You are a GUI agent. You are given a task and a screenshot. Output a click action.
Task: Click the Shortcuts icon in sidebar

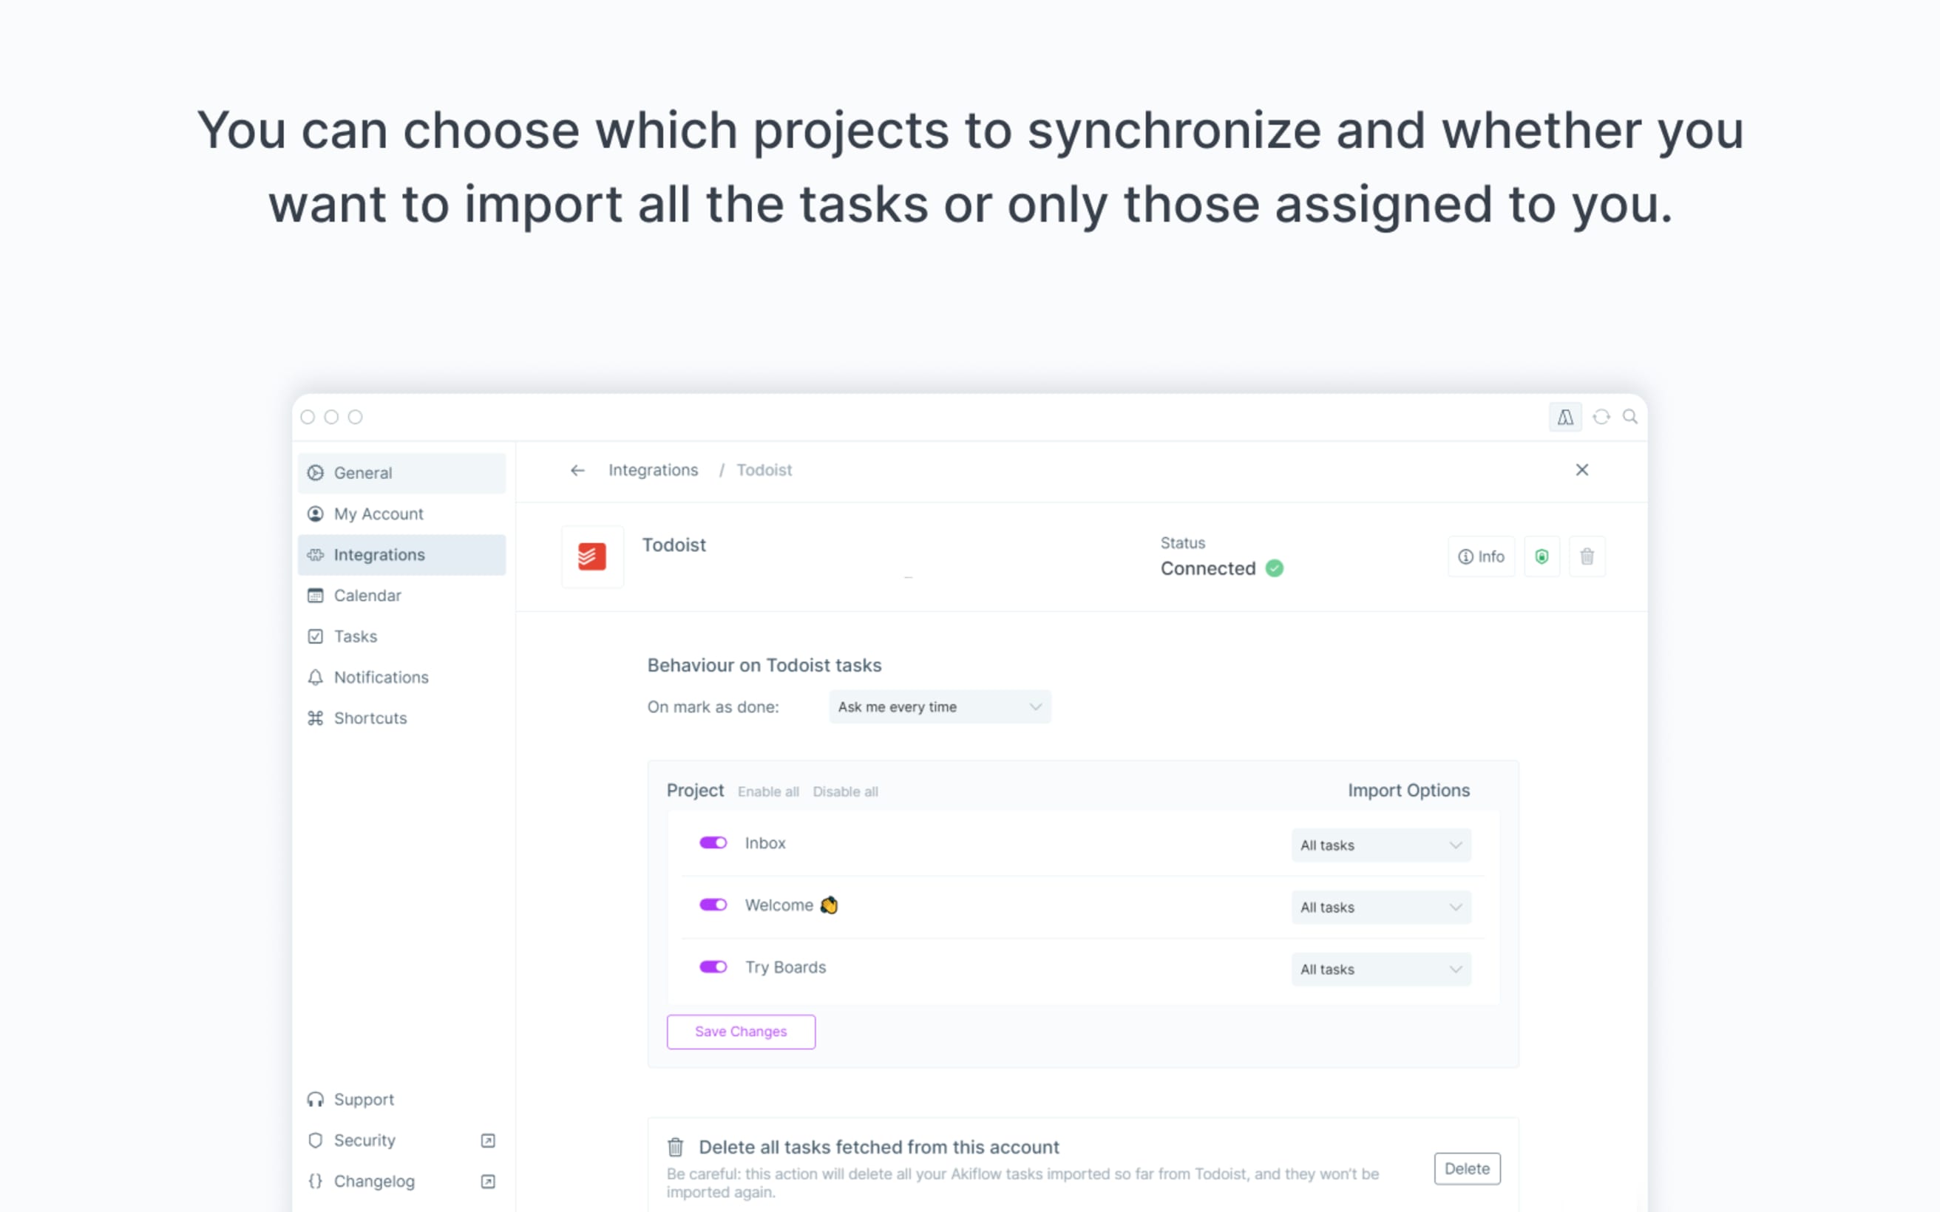[314, 718]
